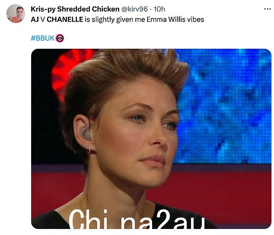Image resolution: width=274 pixels, height=235 pixels.
Task: Click the blue pixelated screen in the photo
Action: (x=226, y=105)
